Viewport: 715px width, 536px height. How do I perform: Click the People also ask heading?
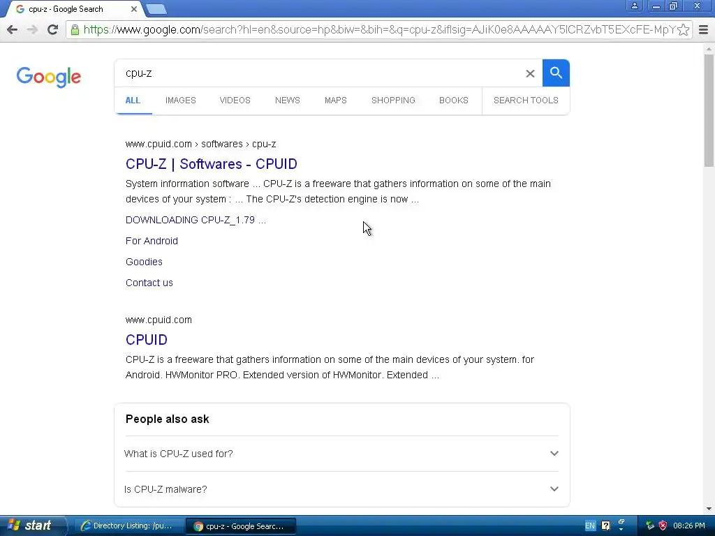167,419
